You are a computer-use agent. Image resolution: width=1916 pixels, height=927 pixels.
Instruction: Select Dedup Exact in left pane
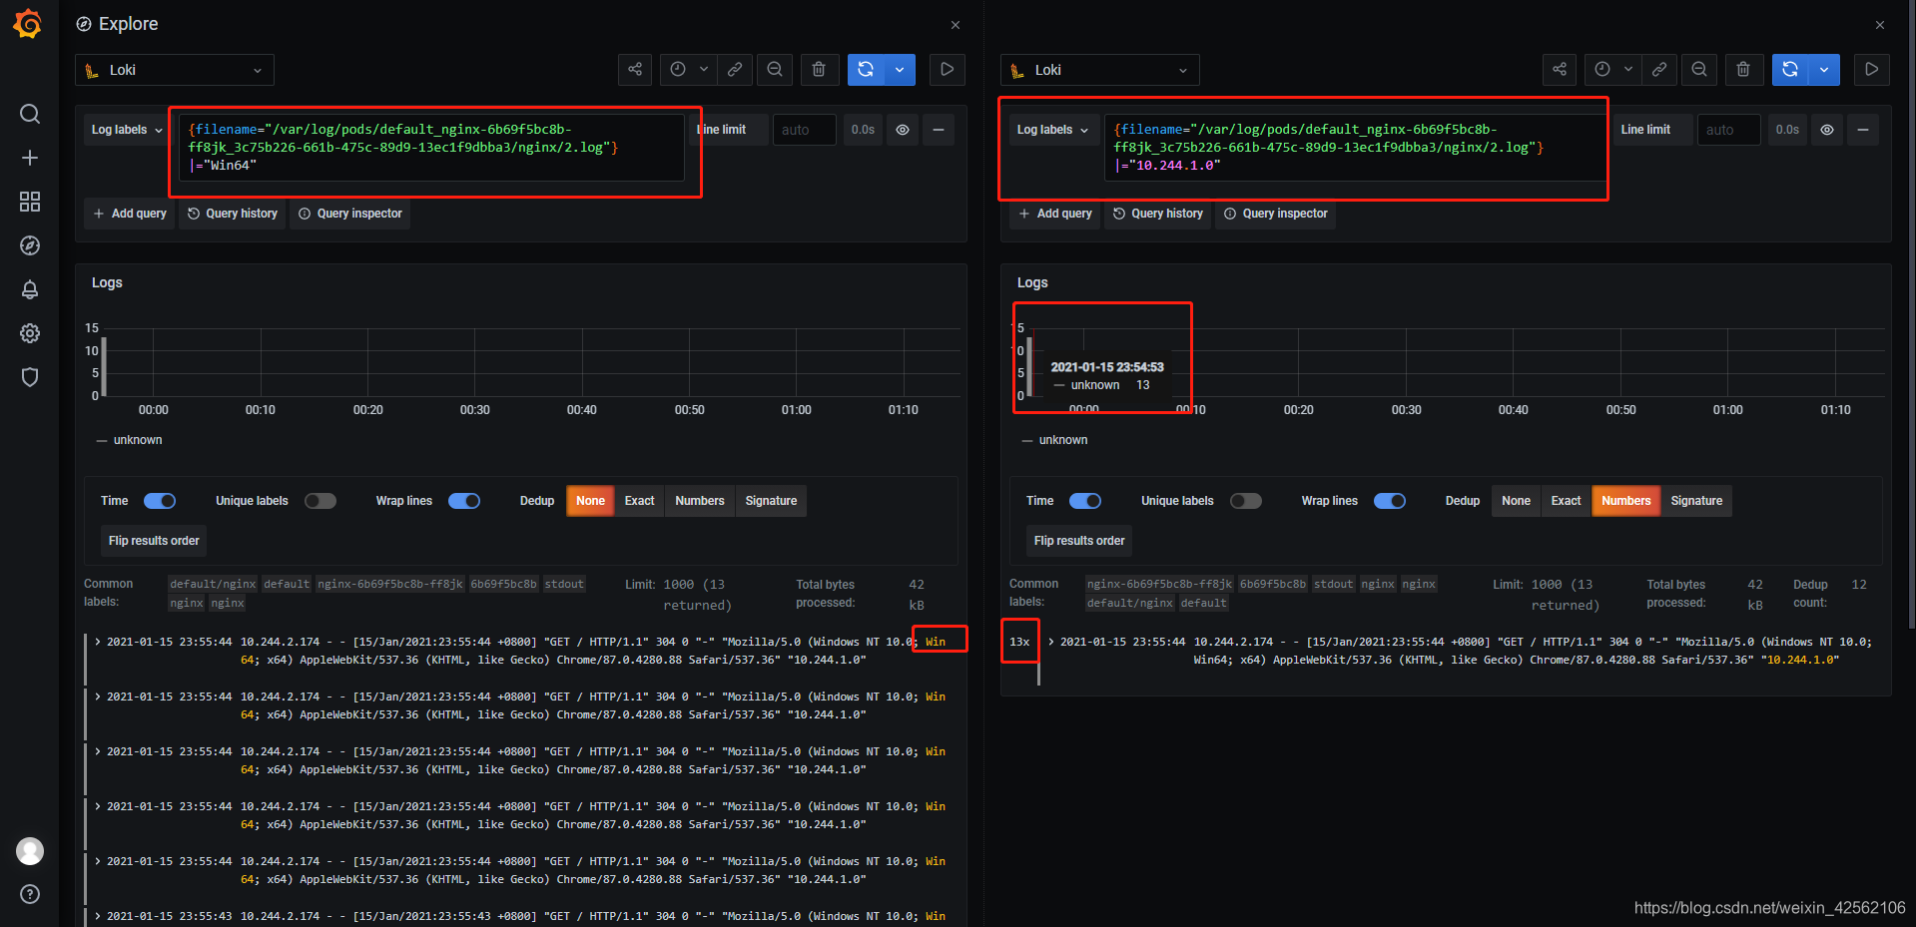pos(640,501)
